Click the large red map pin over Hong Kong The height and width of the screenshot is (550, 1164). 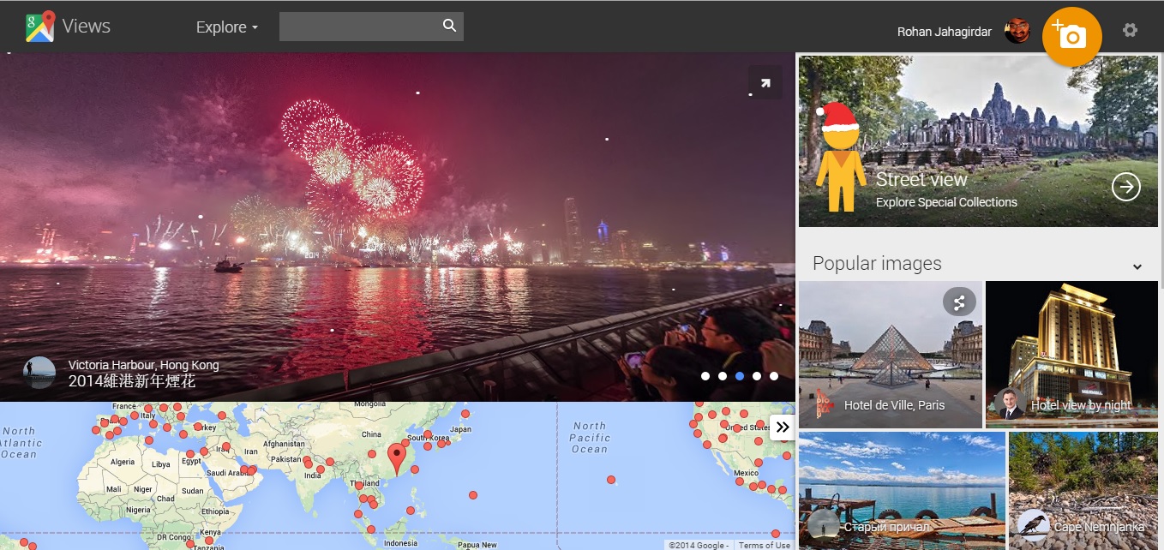point(396,459)
